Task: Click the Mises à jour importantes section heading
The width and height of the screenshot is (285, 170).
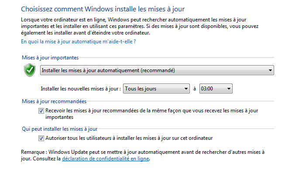Action: click(x=50, y=58)
